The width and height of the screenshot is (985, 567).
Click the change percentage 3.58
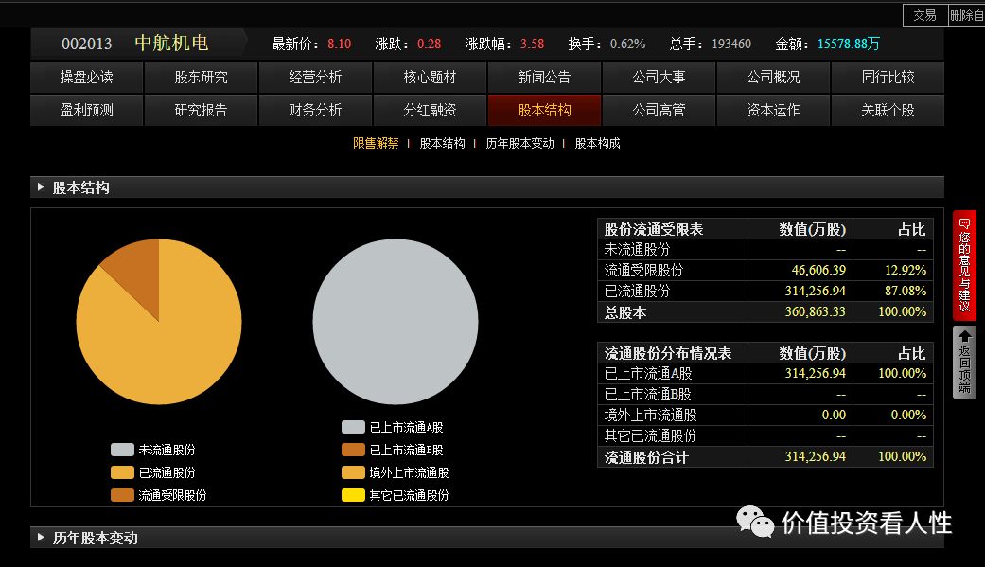tap(532, 44)
